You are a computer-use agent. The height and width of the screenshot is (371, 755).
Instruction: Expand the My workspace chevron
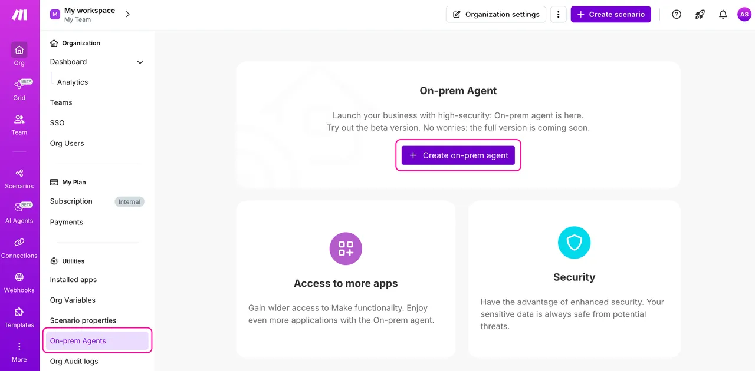pos(128,14)
